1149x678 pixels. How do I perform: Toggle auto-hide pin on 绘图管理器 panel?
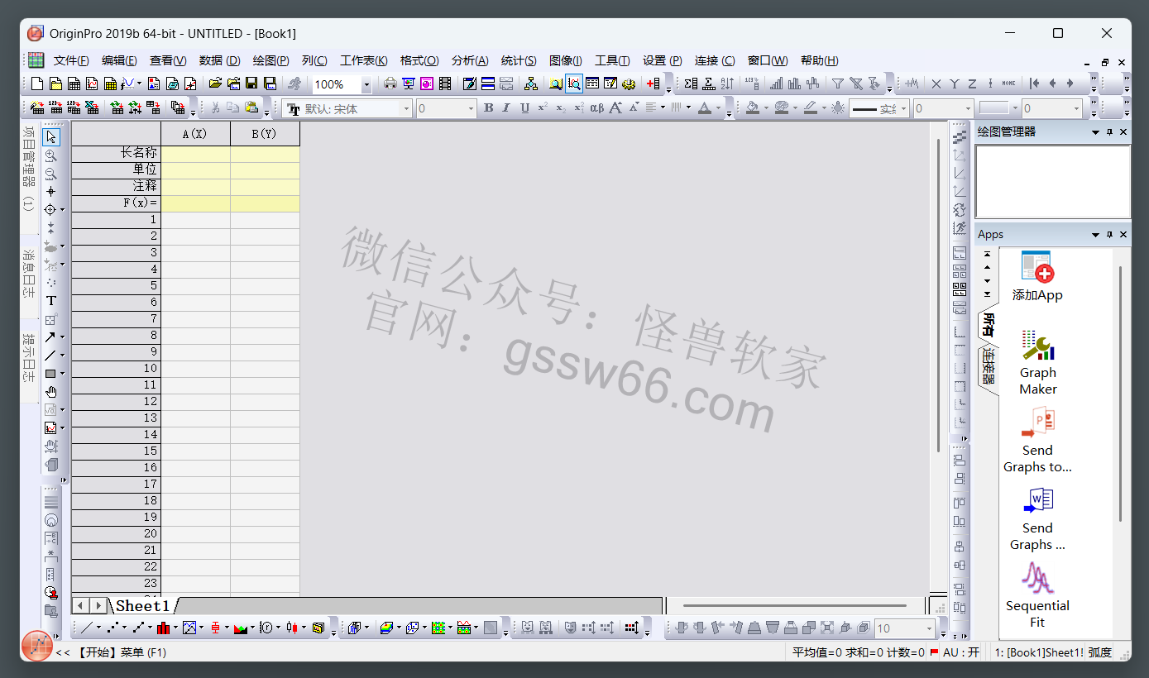(x=1110, y=132)
